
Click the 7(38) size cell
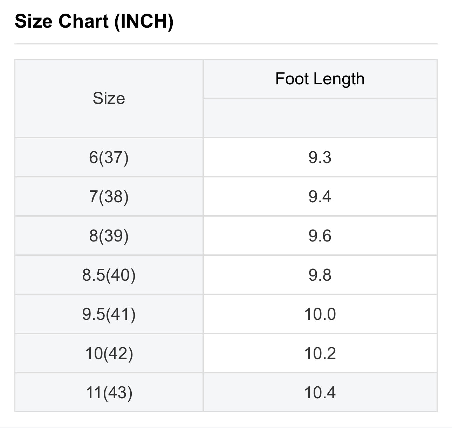click(x=109, y=196)
